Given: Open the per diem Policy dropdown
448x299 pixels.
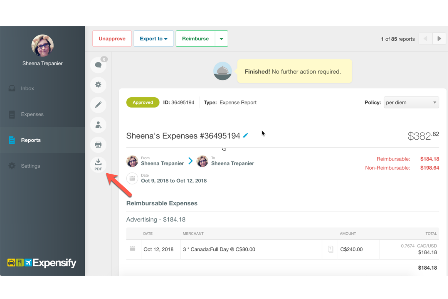Looking at the screenshot, I should pyautogui.click(x=411, y=102).
